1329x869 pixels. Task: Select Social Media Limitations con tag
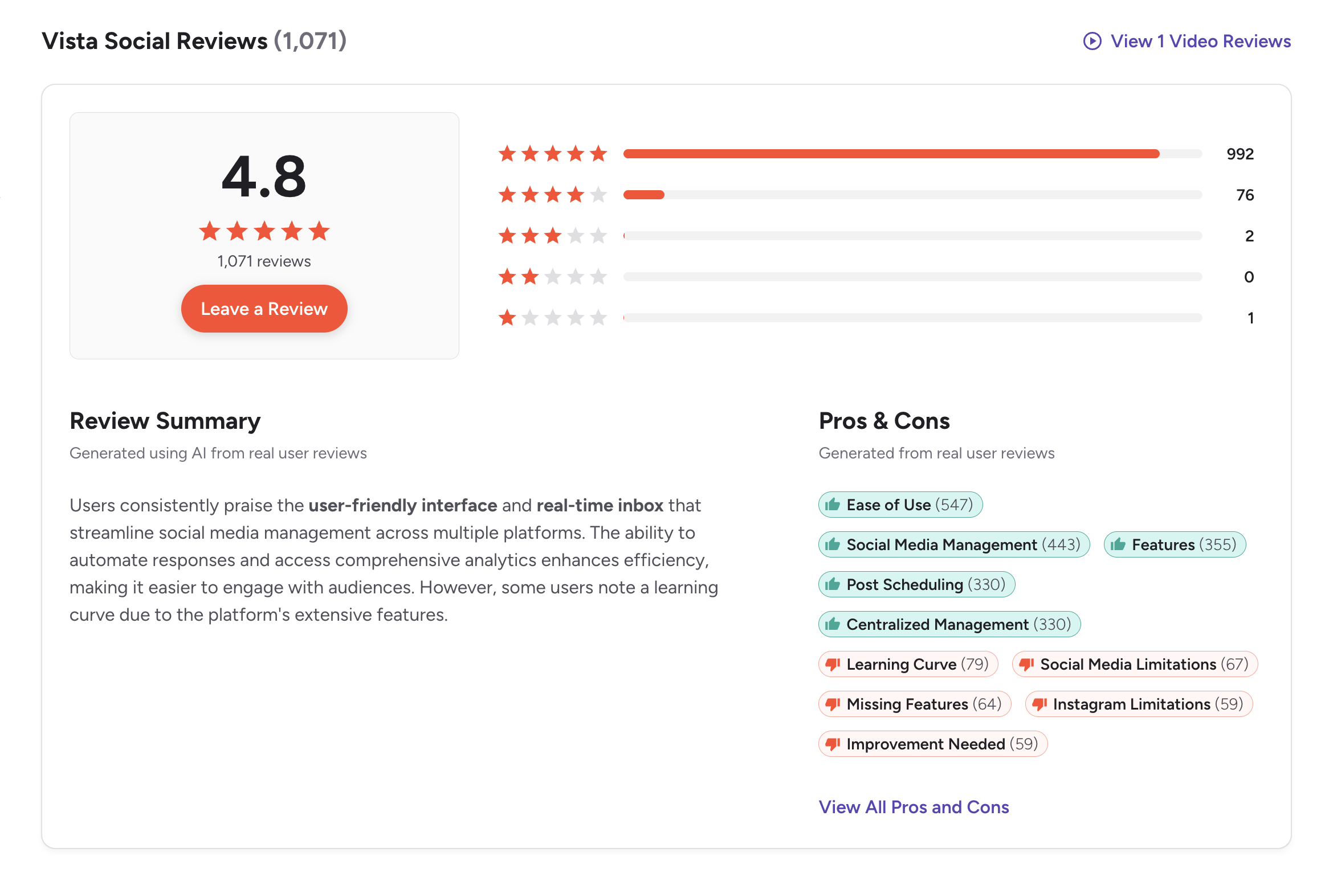(1135, 664)
